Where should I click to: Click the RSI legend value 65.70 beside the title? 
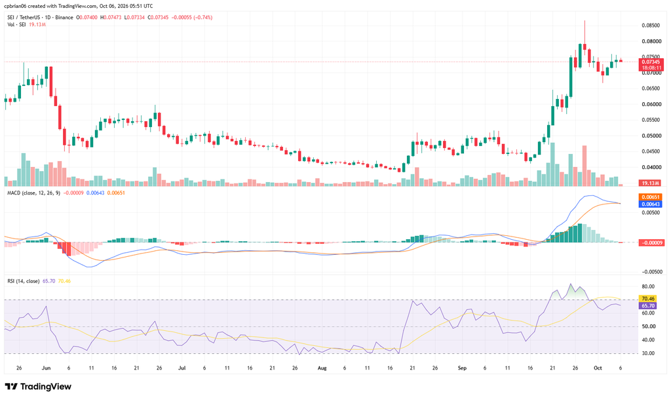[x=48, y=281]
